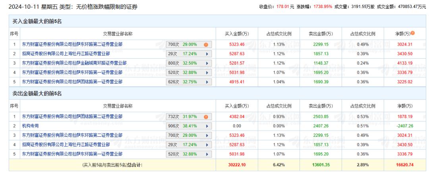The width and height of the screenshot is (429, 176).
Task: Open 拉萨团结路第二证券营业部 link
Action: pyautogui.click(x=72, y=117)
